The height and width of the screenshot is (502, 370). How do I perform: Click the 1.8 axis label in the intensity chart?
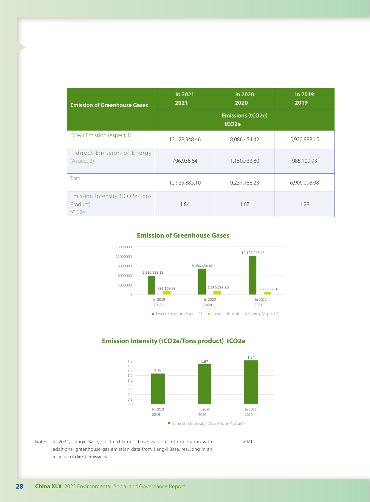click(130, 361)
